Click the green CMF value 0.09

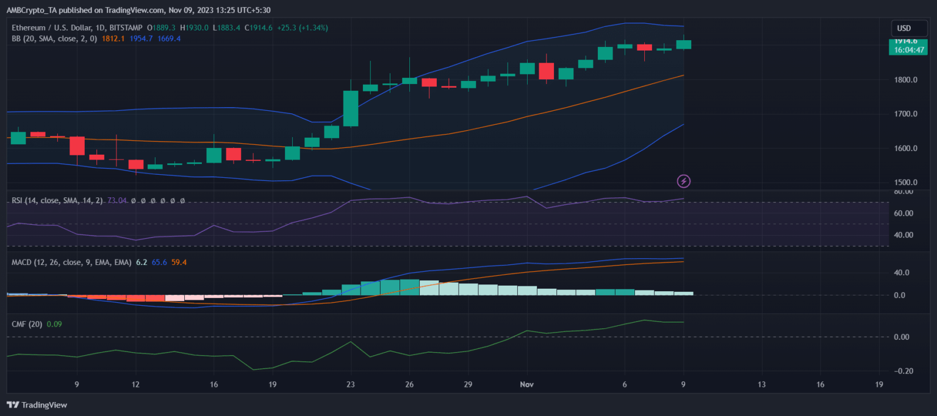tap(54, 324)
